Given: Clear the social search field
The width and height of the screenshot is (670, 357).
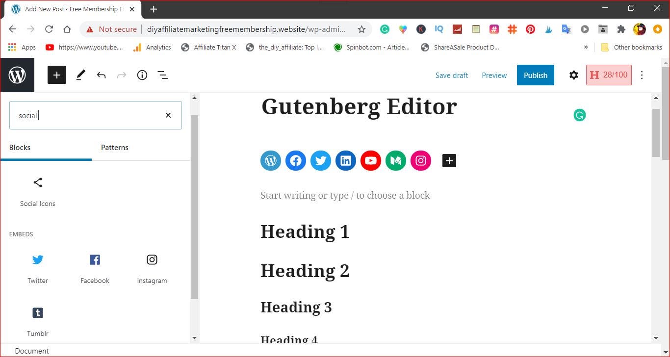Looking at the screenshot, I should (x=168, y=115).
